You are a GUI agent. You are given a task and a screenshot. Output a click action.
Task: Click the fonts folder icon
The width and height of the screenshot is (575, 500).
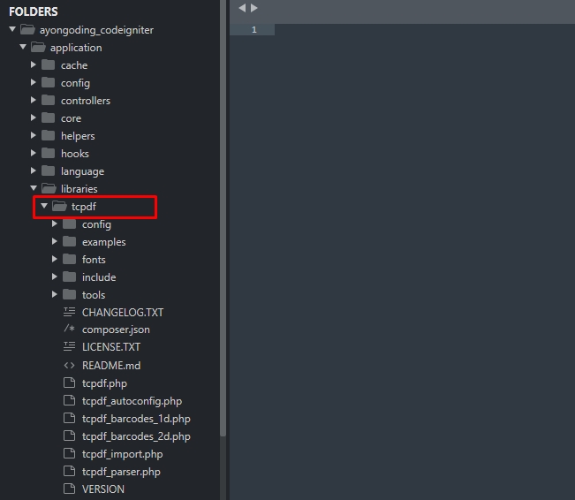(69, 259)
